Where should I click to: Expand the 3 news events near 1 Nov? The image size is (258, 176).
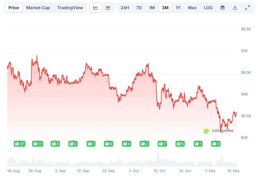click(216, 144)
